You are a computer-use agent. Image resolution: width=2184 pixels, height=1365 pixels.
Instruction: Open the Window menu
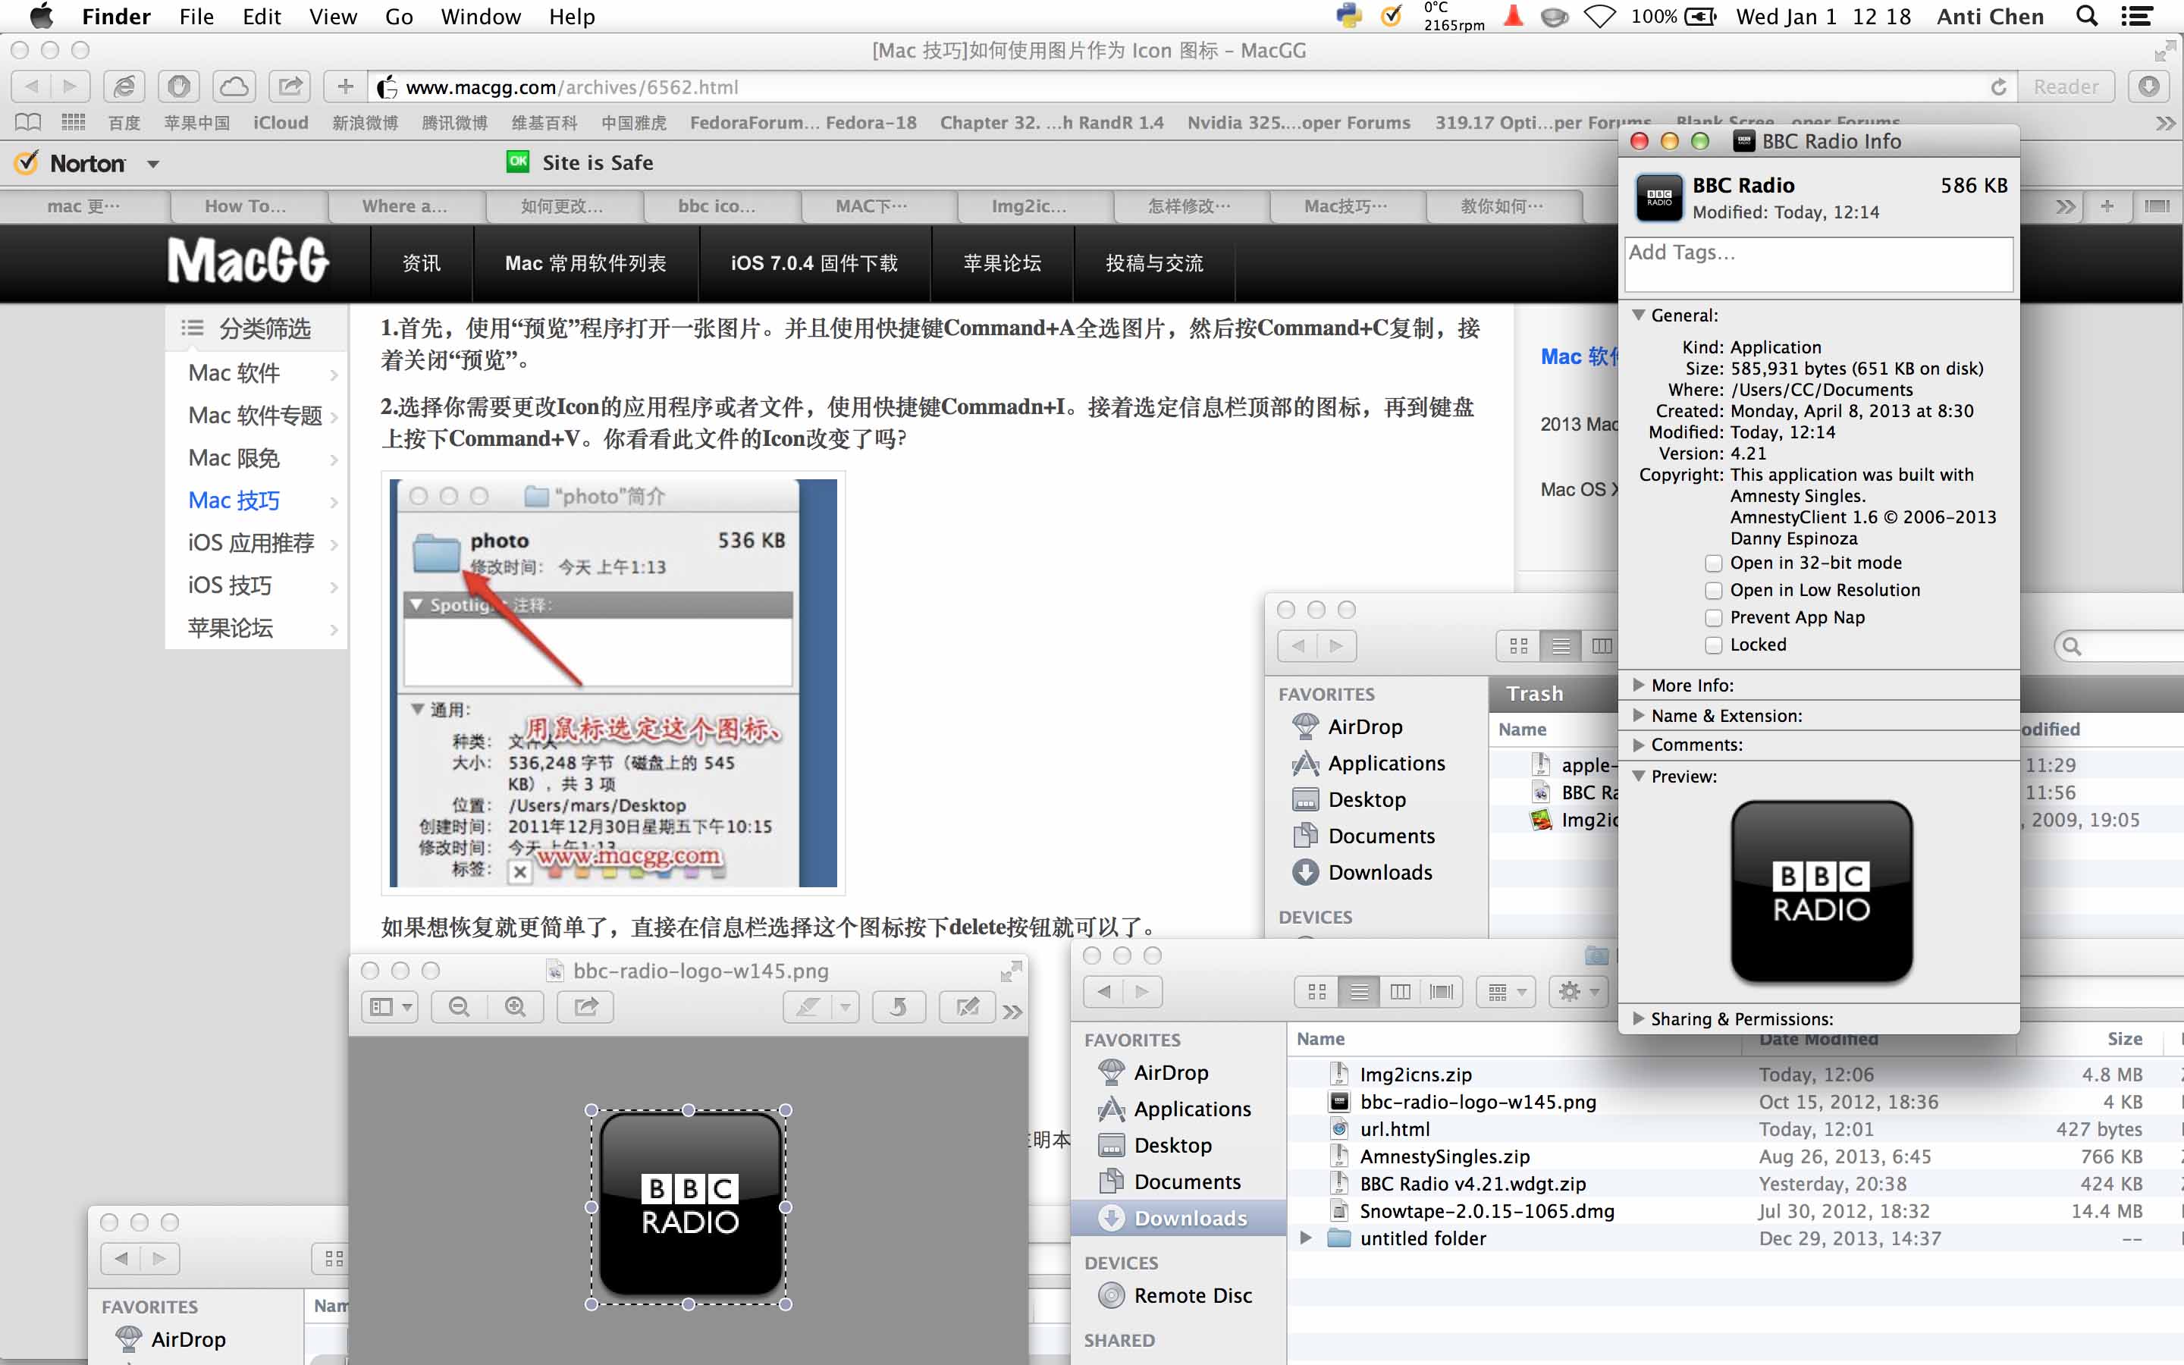click(480, 16)
